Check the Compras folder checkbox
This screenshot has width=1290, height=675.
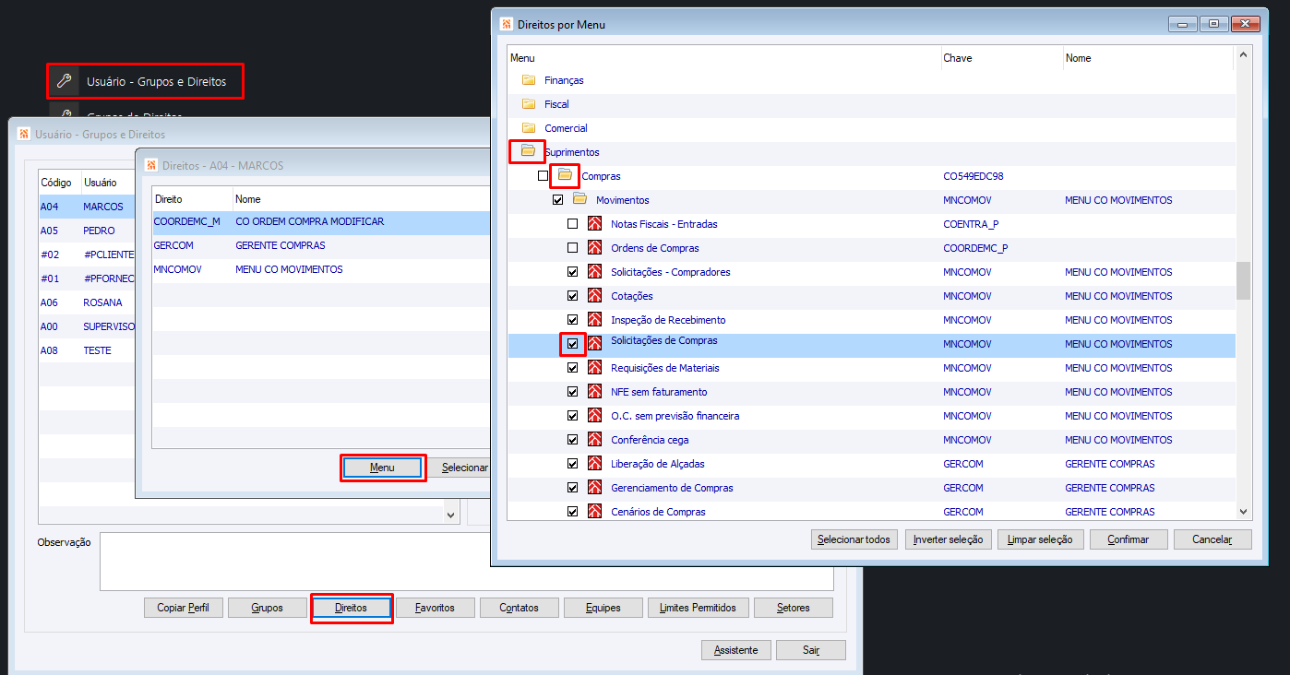click(543, 175)
